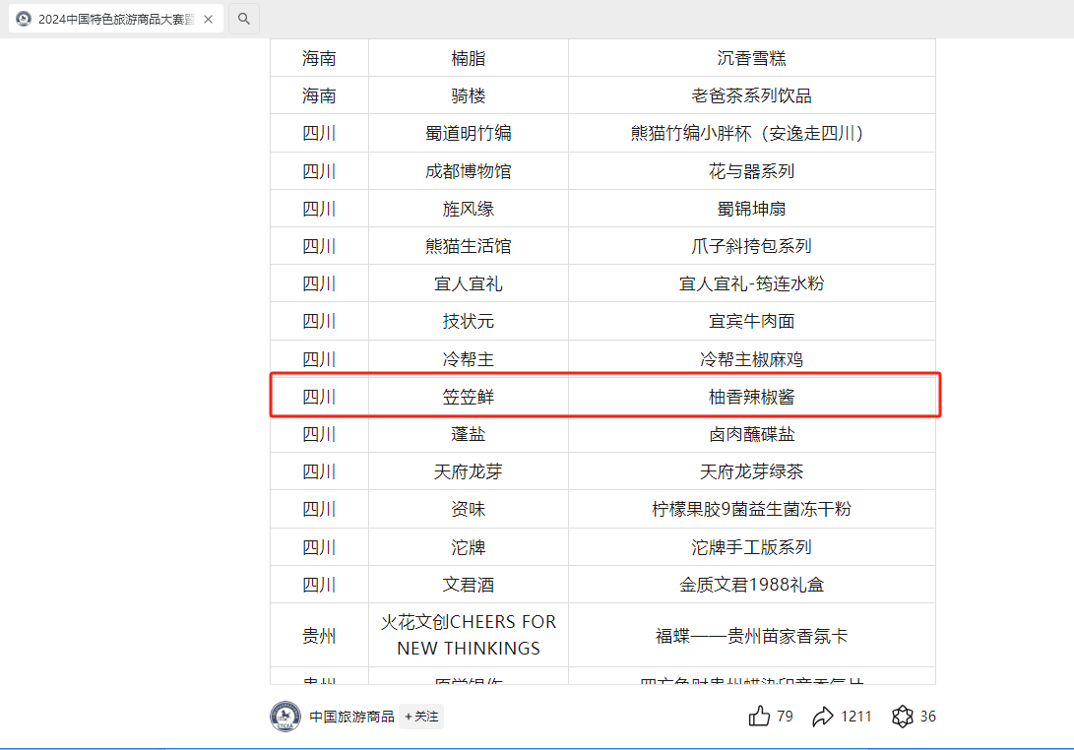Select the 2024中国特色旅游商品大赛 tab

pos(116,19)
